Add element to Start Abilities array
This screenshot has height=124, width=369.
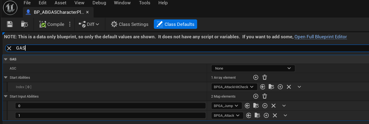click(x=256, y=77)
